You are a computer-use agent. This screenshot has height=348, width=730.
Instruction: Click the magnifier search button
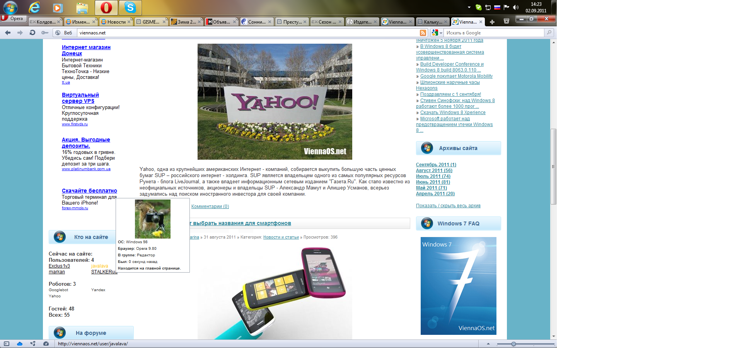pyautogui.click(x=549, y=33)
